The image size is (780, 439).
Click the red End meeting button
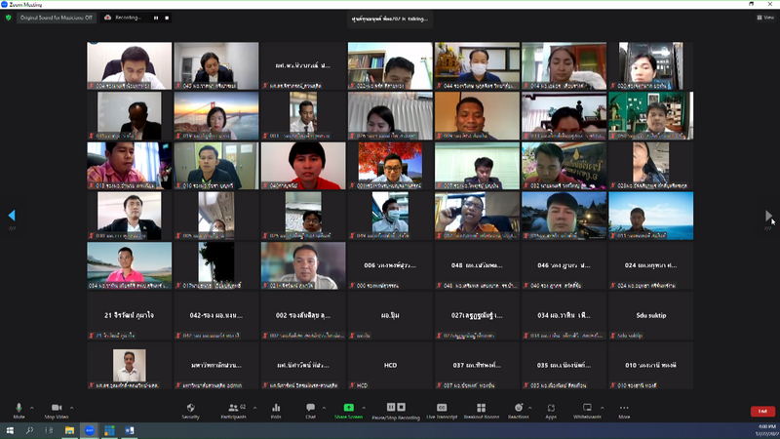762,411
